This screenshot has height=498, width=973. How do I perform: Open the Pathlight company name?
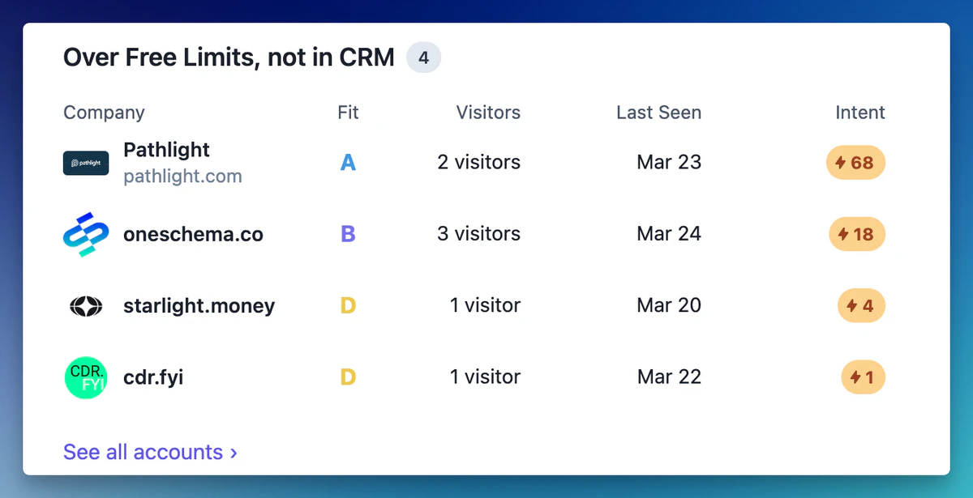(x=166, y=150)
